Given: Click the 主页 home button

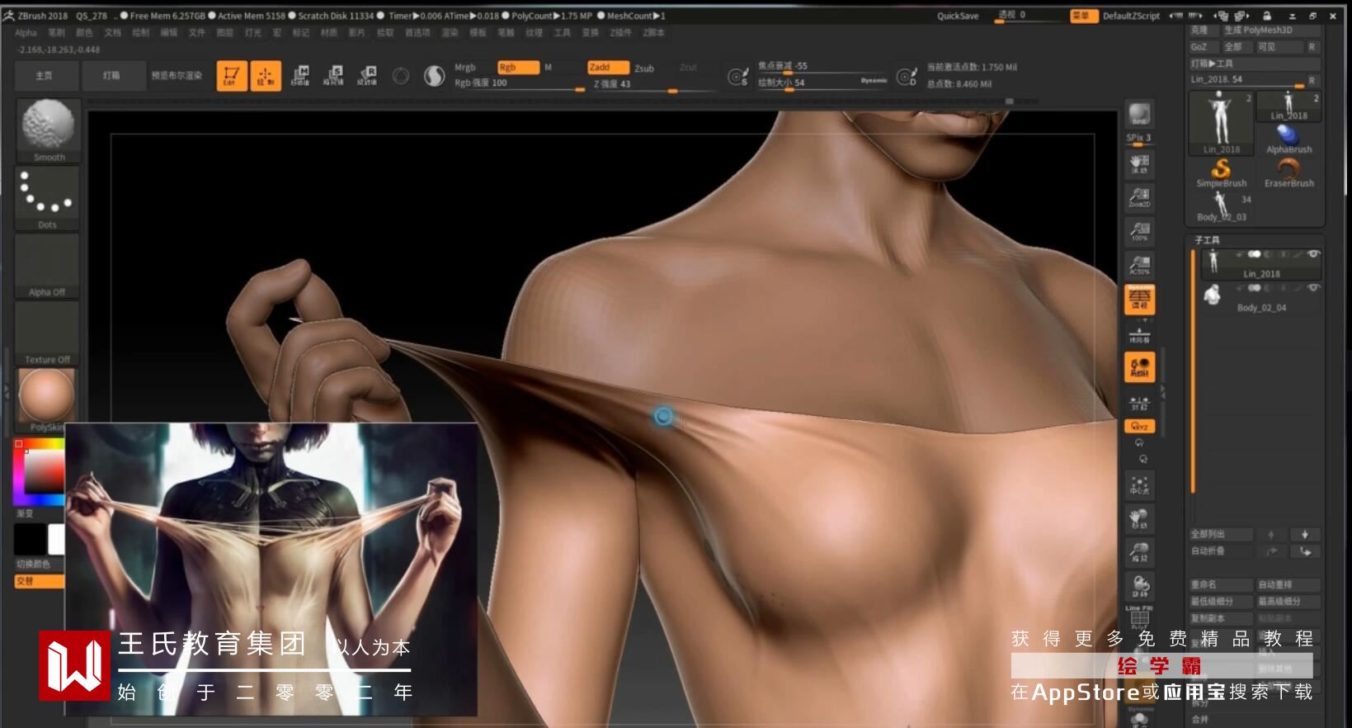Looking at the screenshot, I should click(45, 76).
